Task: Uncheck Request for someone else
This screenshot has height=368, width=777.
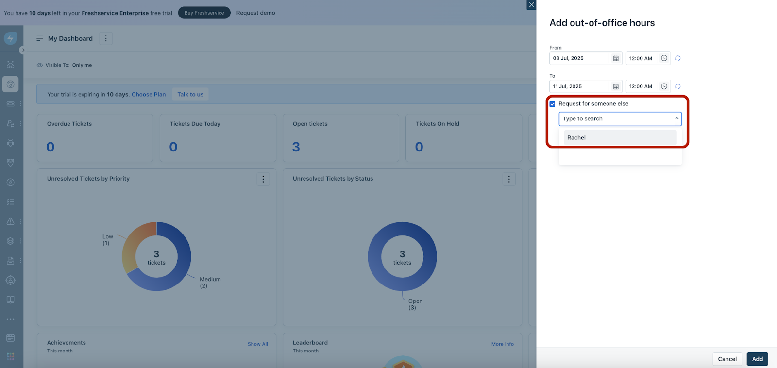Action: point(552,104)
